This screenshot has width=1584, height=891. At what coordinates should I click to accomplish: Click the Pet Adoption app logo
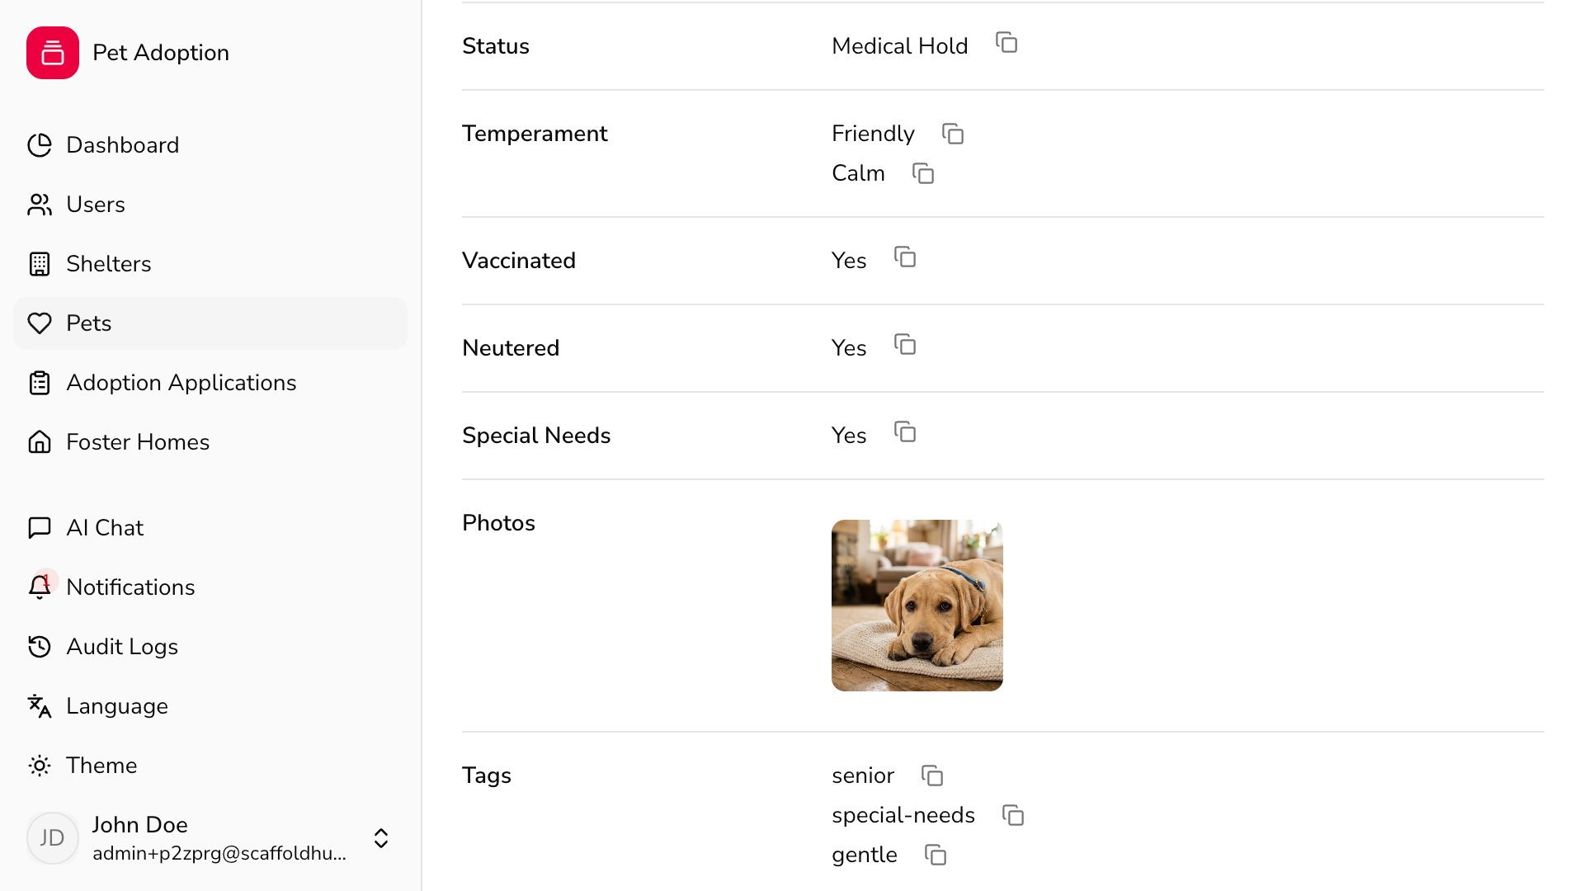pyautogui.click(x=53, y=52)
